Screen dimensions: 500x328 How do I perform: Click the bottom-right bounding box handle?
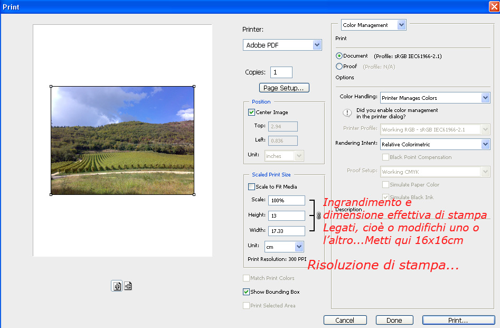tap(194, 194)
